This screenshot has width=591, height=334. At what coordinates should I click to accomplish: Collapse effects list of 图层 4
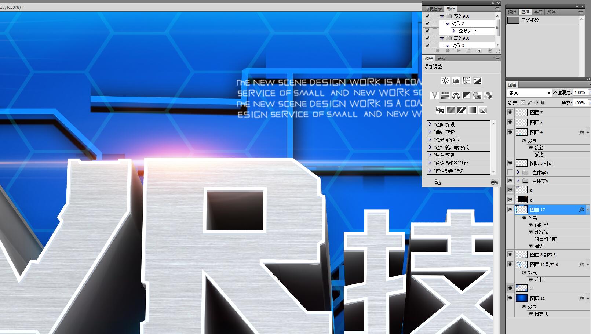pyautogui.click(x=588, y=132)
